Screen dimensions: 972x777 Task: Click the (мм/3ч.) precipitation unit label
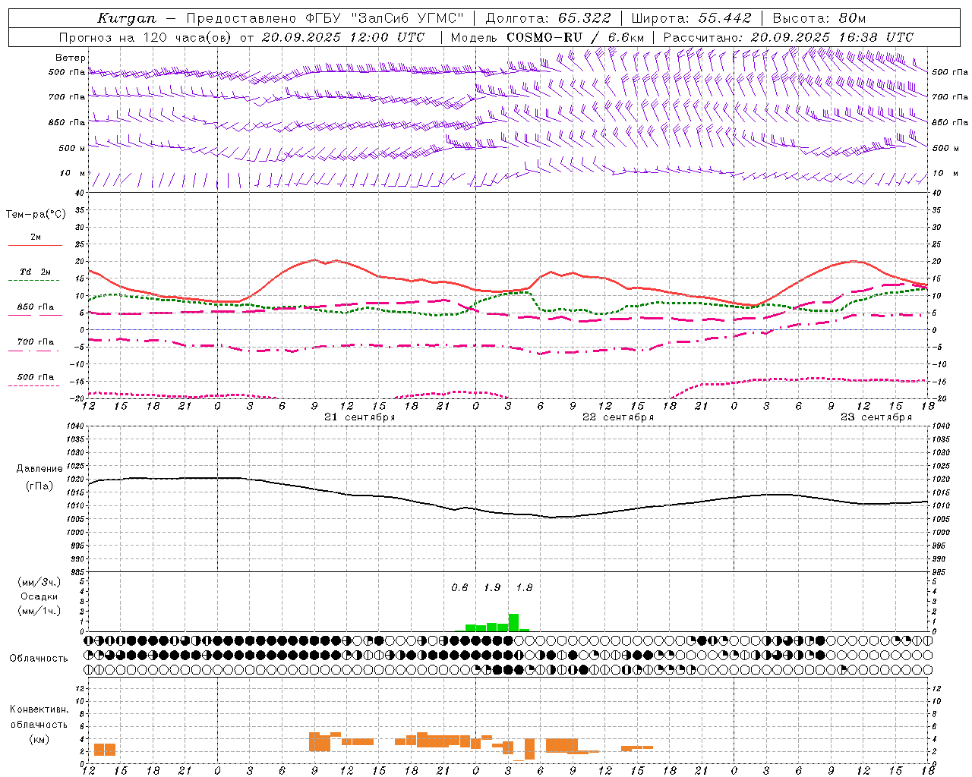(39, 582)
